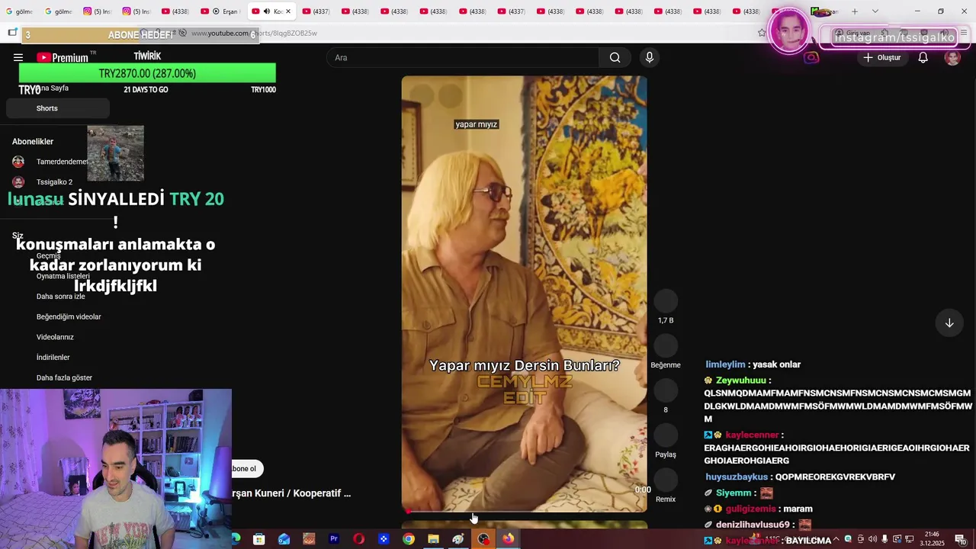Switch to the Erşan browser tab
This screenshot has width=976, height=549.
pos(220,11)
